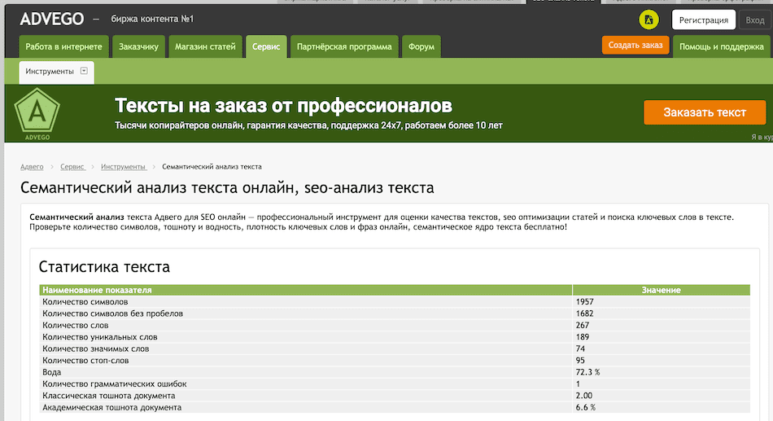Expand the Инструменты dropdown arrow
773x421 pixels.
click(84, 72)
